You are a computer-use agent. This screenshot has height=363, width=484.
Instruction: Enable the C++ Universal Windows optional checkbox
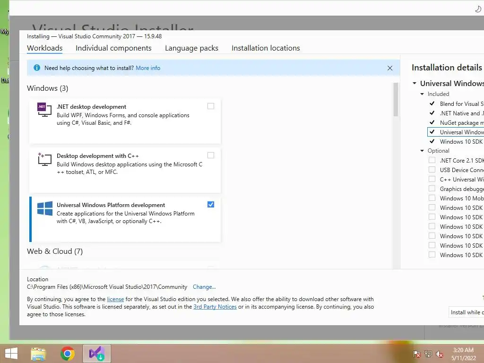tap(432, 179)
